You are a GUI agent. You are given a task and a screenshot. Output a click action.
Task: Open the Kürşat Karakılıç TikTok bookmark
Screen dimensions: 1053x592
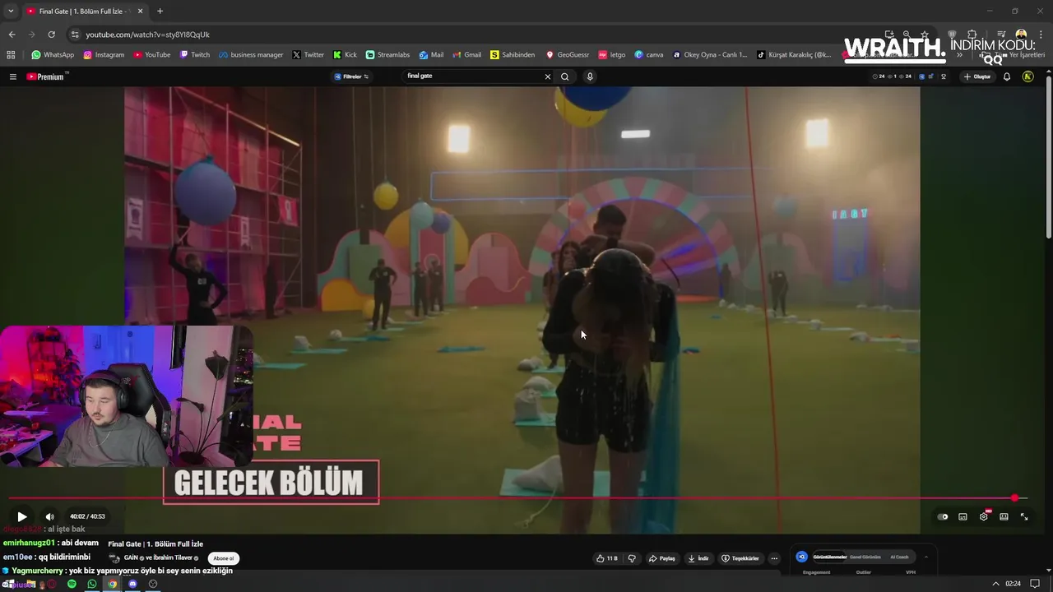(795, 55)
